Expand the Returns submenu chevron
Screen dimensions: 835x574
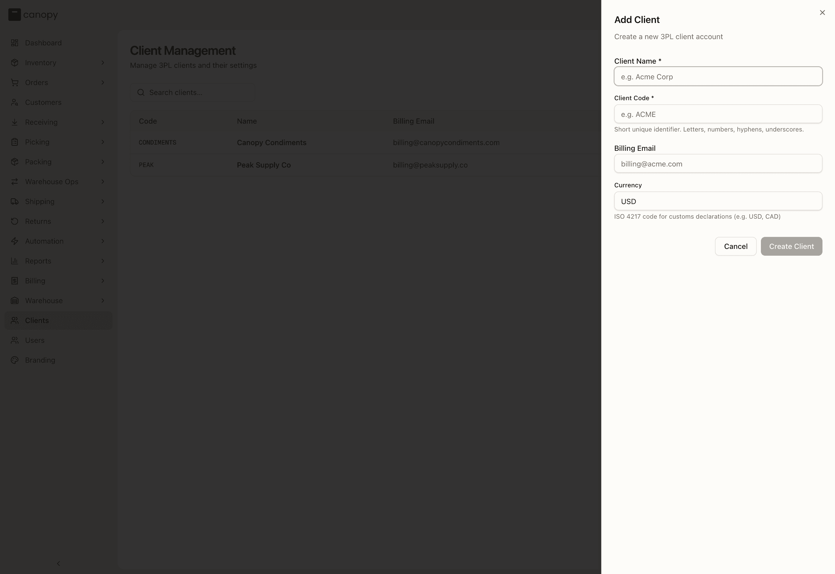tap(103, 221)
